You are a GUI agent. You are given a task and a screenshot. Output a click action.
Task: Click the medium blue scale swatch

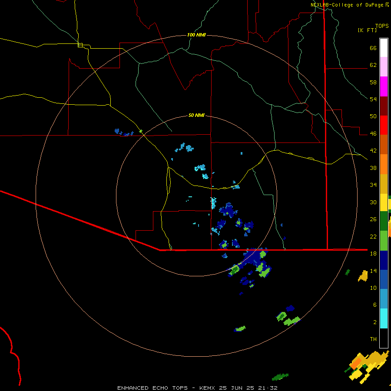(x=384, y=279)
